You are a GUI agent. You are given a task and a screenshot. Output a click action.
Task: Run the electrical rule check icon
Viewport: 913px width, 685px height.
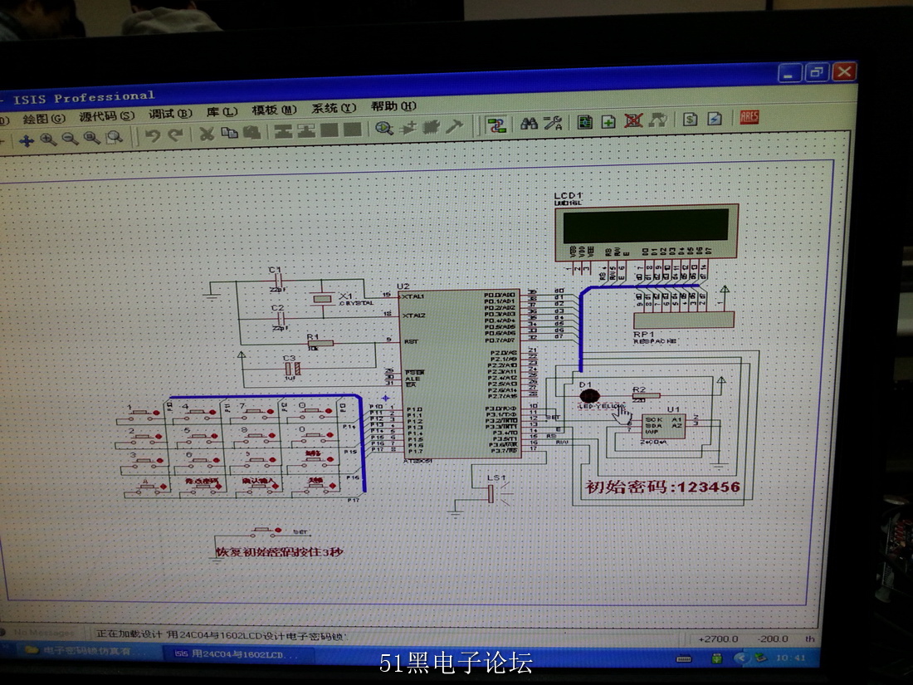(715, 118)
